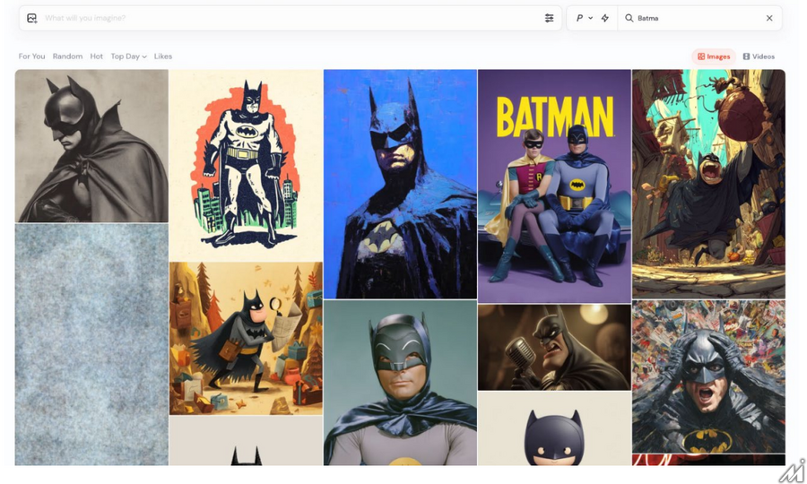This screenshot has width=807, height=484.
Task: Switch to the Hot tab
Action: coord(97,56)
